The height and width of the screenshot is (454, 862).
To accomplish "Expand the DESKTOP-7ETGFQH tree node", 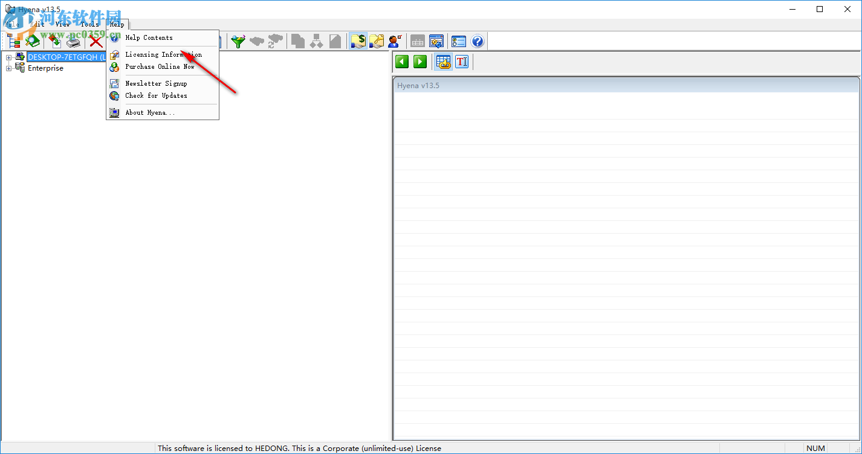I will [x=9, y=57].
